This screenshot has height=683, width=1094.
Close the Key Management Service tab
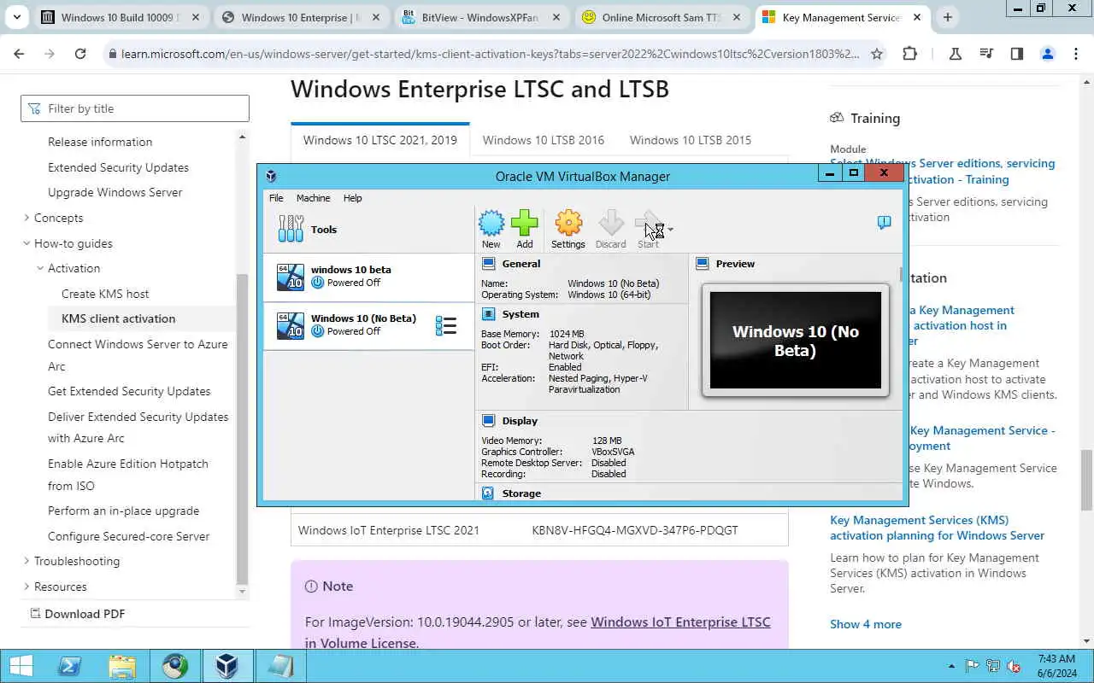[x=918, y=17]
